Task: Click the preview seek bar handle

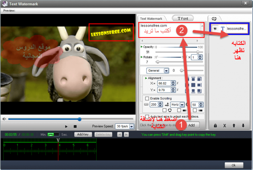Action: 79,119
